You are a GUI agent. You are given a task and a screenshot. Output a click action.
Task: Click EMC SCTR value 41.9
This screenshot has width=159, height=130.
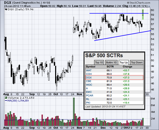pos(109,92)
